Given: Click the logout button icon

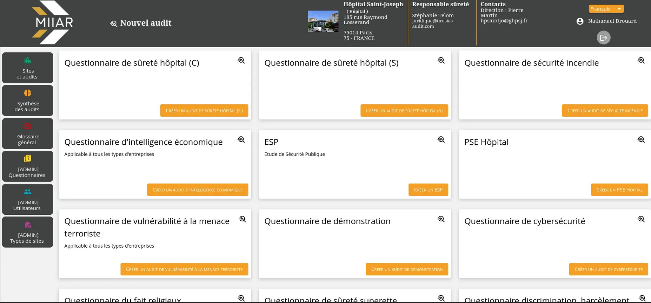Looking at the screenshot, I should click(x=604, y=37).
